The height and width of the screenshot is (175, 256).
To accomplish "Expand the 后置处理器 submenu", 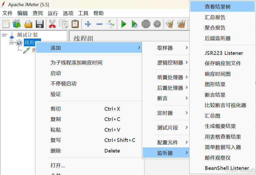I will point(166,88).
